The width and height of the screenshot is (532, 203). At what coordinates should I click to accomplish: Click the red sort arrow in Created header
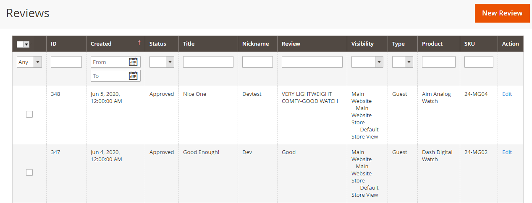[139, 43]
